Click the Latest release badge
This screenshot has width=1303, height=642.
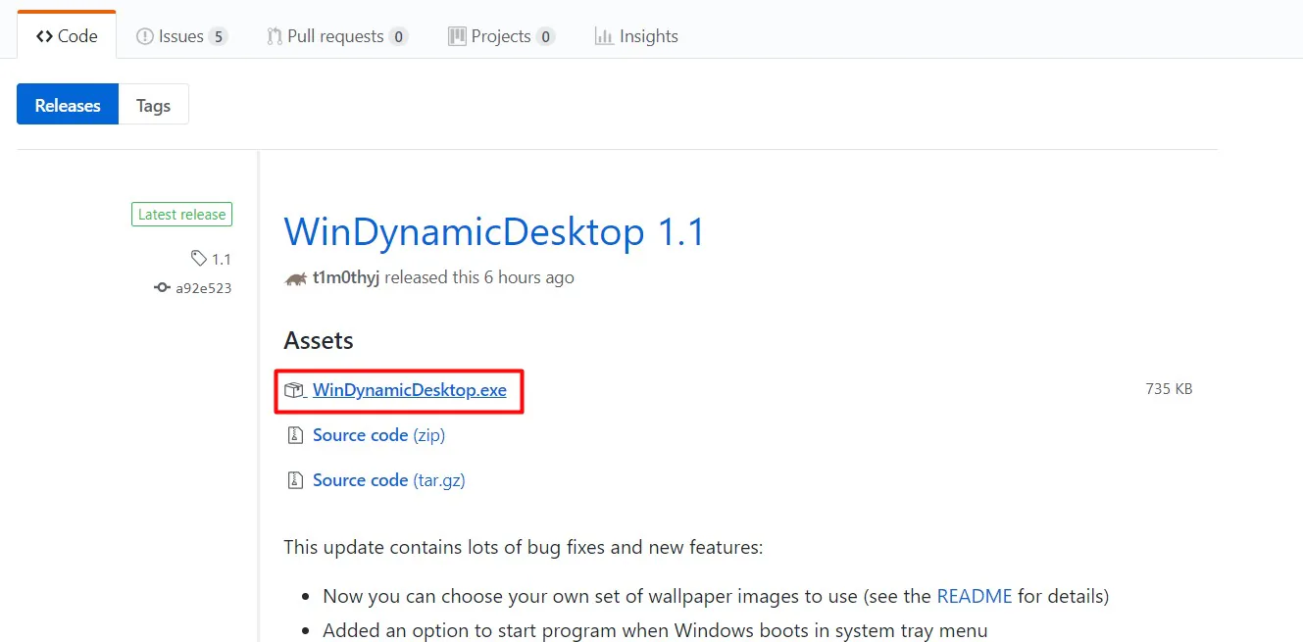click(x=181, y=215)
